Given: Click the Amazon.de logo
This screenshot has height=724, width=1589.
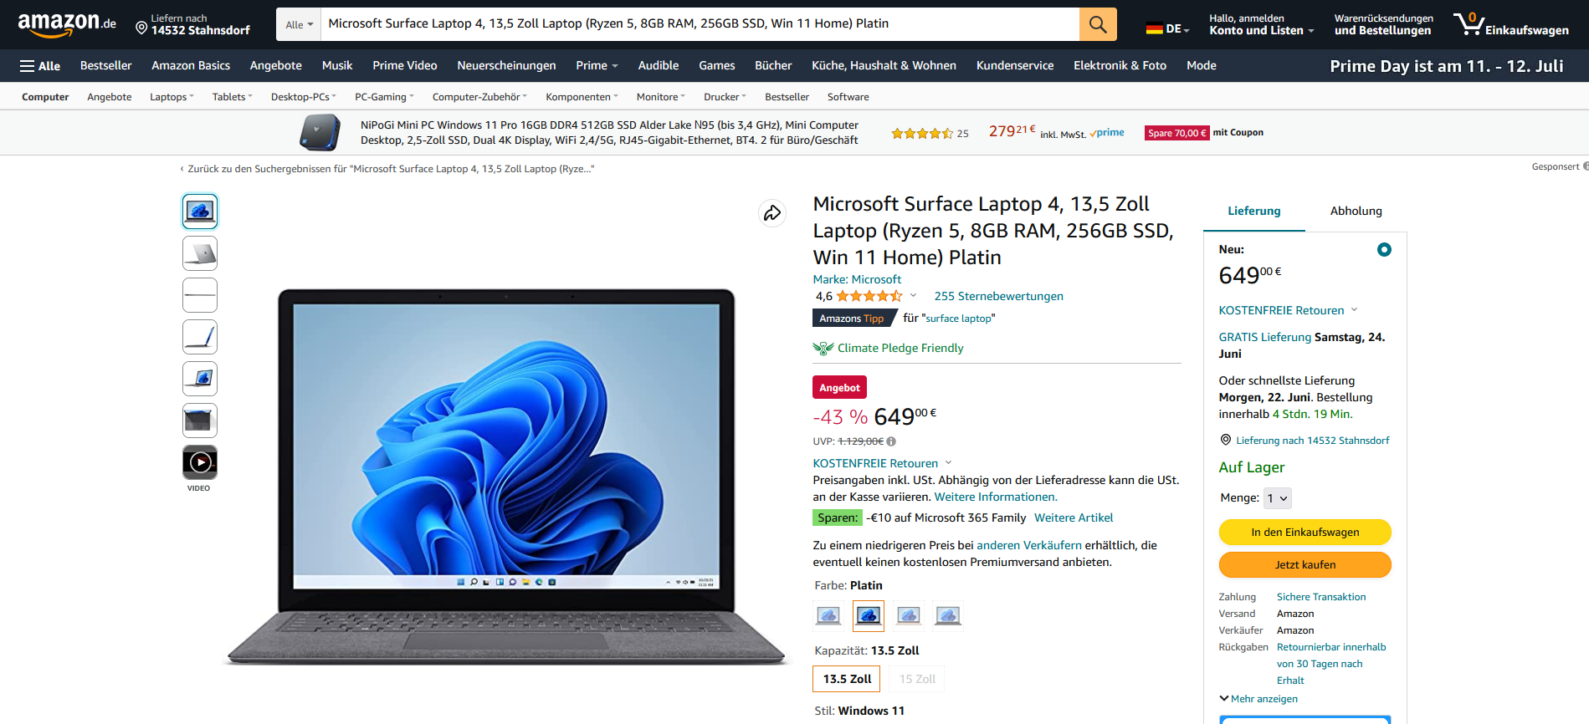Looking at the screenshot, I should 67,24.
